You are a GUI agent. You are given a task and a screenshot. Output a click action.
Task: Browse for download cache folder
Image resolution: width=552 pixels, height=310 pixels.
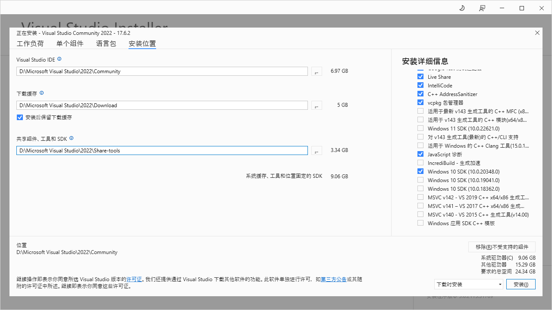click(x=317, y=105)
